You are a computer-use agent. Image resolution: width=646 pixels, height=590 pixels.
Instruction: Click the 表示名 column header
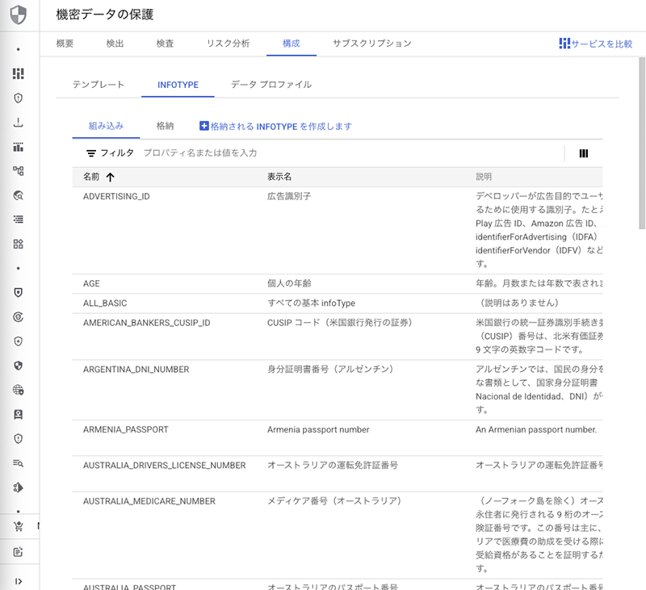point(279,177)
